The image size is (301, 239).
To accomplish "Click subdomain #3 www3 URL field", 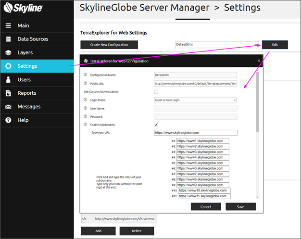I will click(203, 152).
